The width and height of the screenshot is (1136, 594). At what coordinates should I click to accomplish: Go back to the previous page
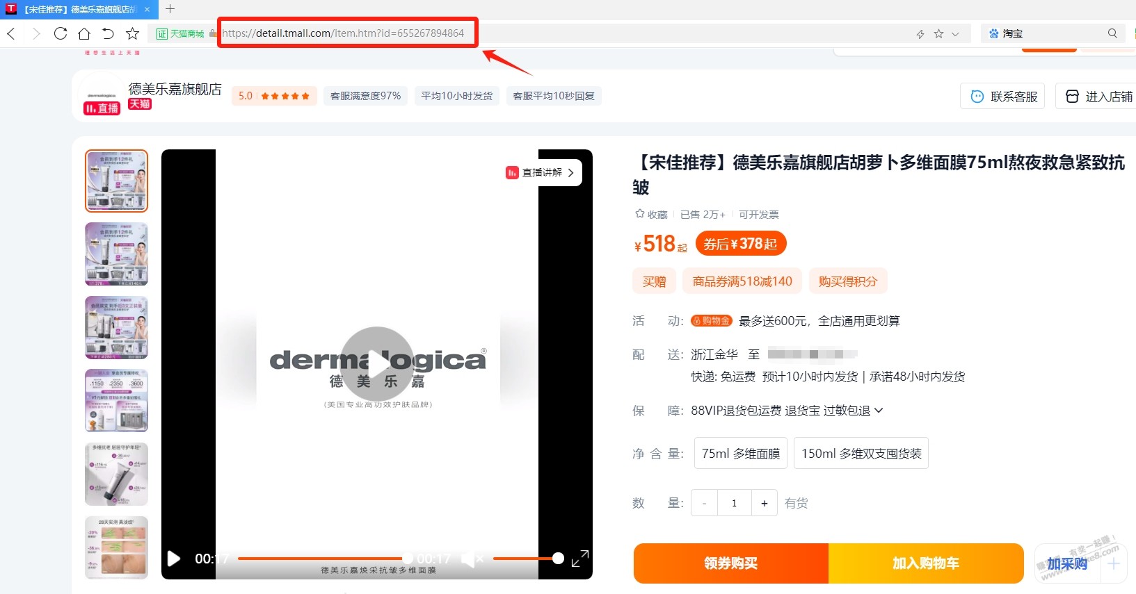tap(11, 33)
